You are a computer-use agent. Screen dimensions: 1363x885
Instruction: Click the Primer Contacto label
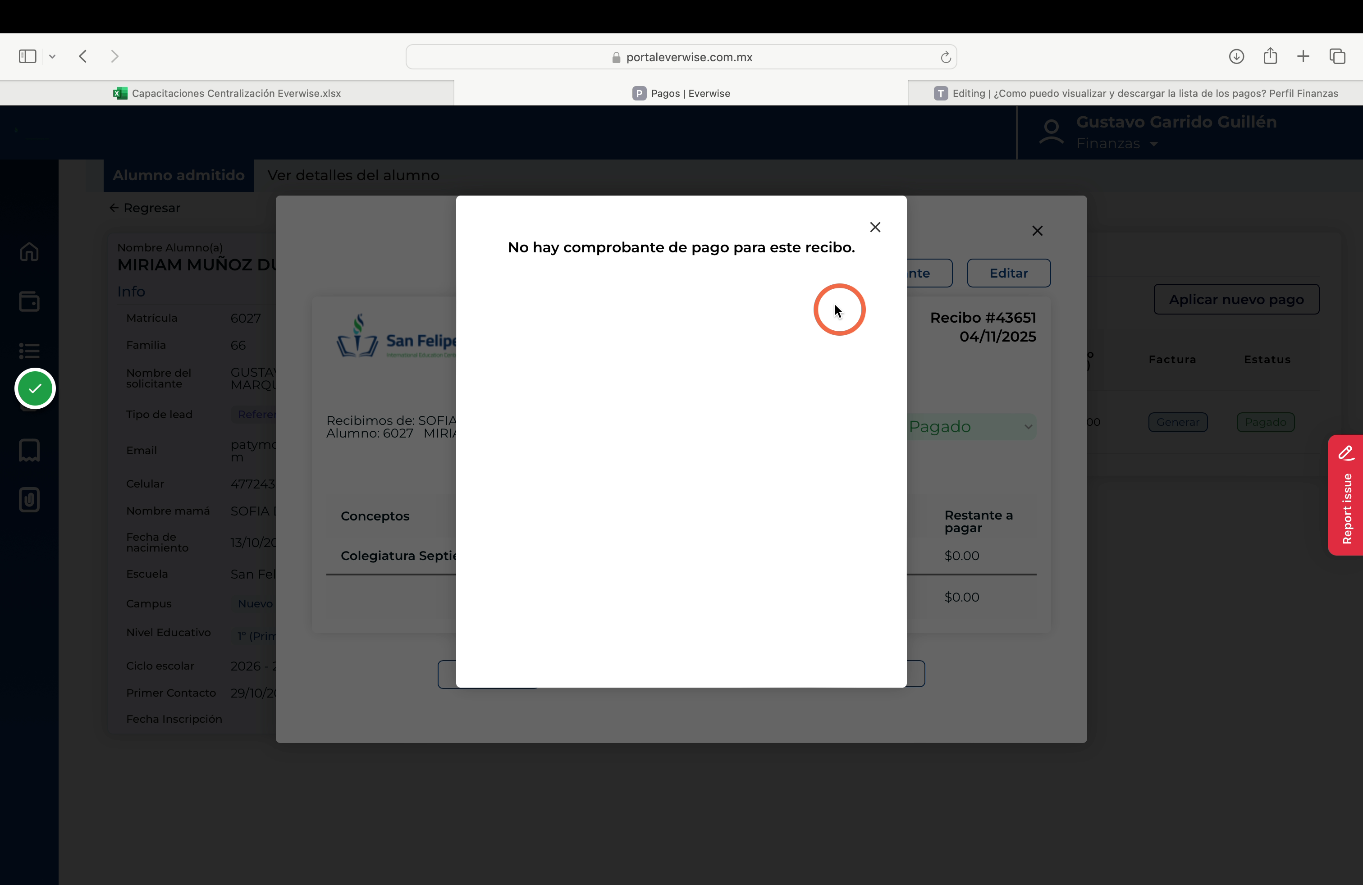tap(171, 693)
